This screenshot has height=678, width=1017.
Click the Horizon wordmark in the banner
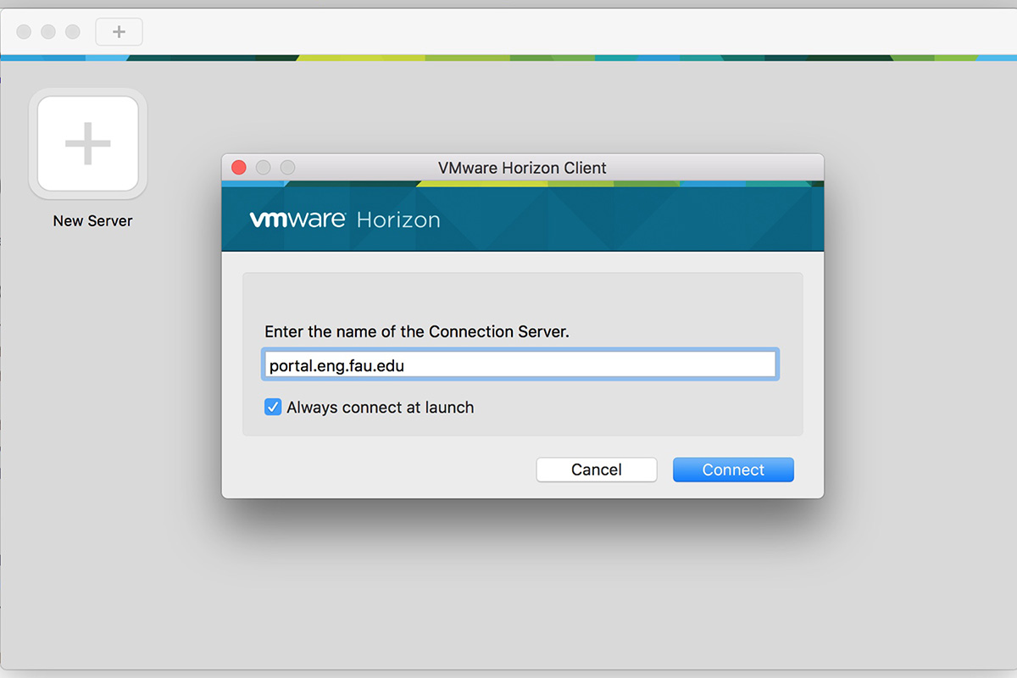click(x=398, y=220)
